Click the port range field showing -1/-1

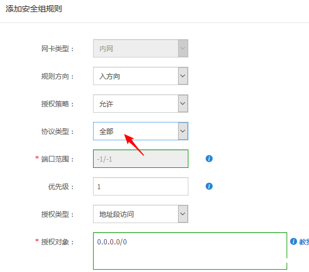[x=141, y=159]
